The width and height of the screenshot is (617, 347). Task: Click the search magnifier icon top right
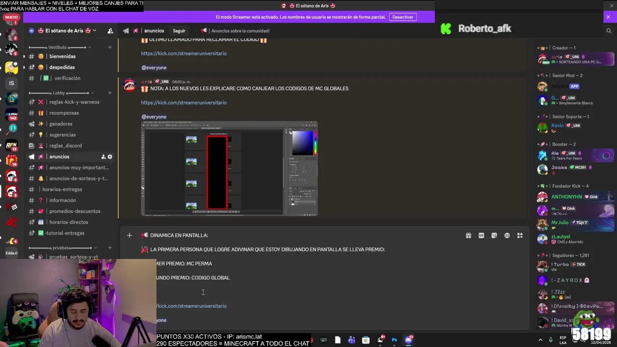pos(608,30)
